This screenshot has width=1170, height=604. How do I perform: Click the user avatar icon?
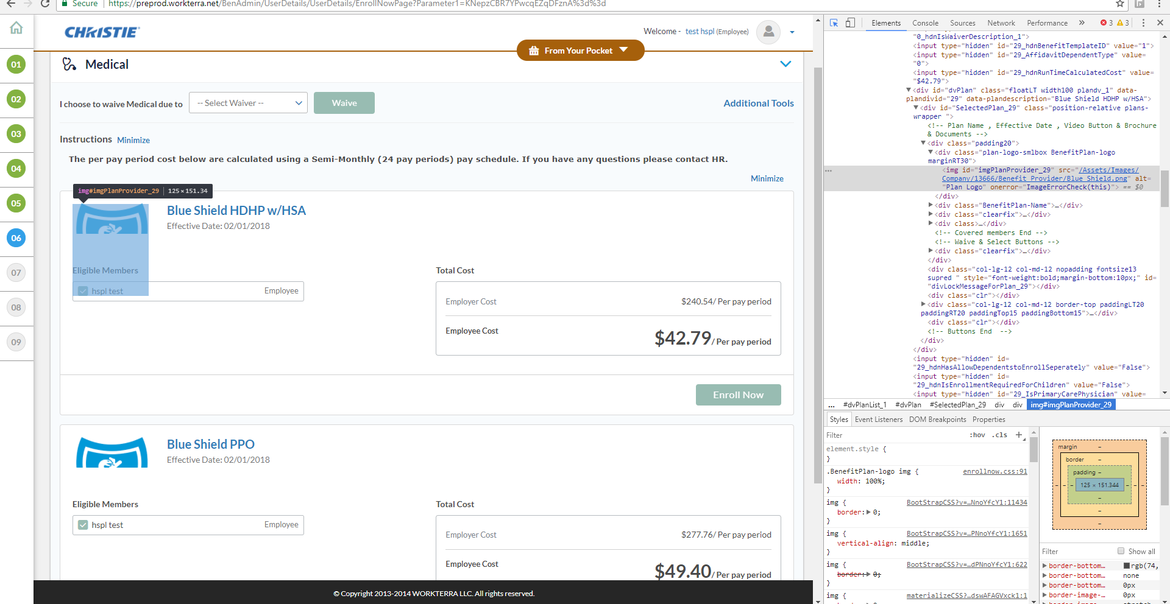768,32
